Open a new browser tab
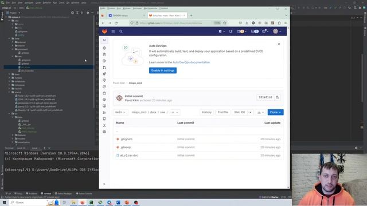The width and height of the screenshot is (367, 206). 191,15
